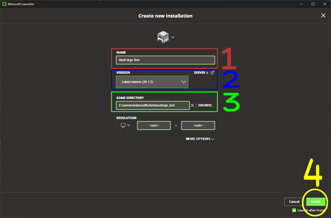331x218 pixels.
Task: Expand MORE OPTIONS
Action: tap(200, 139)
